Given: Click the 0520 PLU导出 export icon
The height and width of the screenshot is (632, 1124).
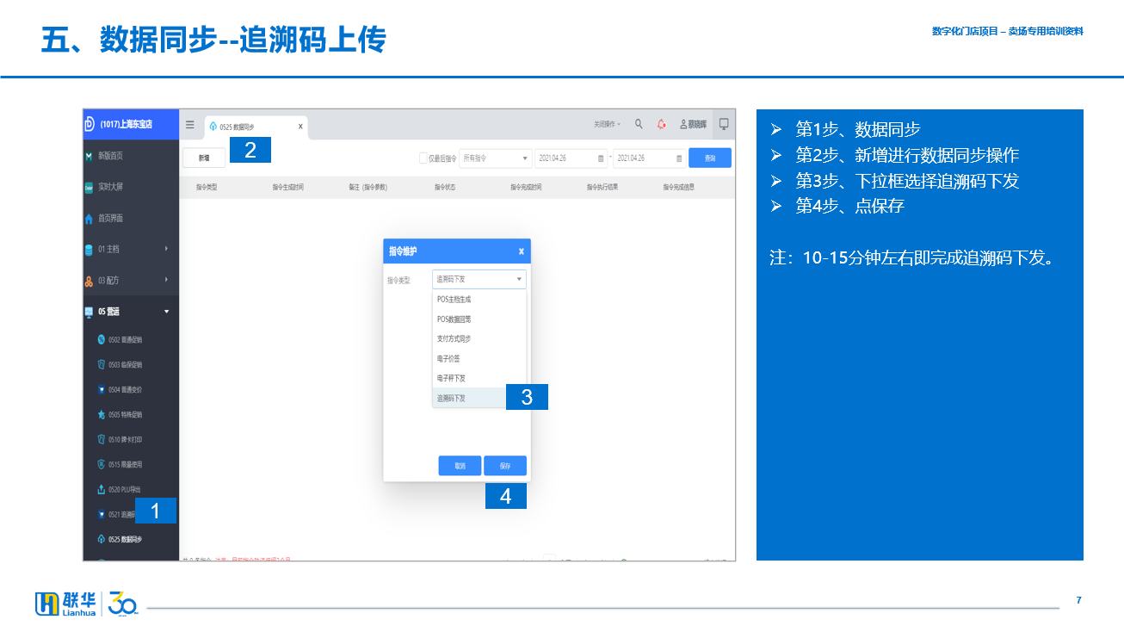Looking at the screenshot, I should pos(102,489).
